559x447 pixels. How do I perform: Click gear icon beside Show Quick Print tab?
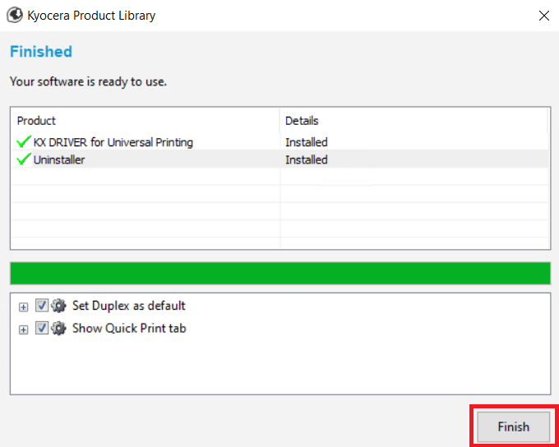[x=58, y=329]
